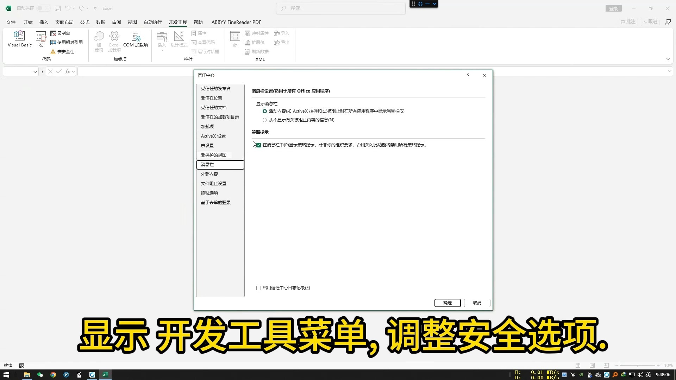The width and height of the screenshot is (676, 380).
Task: Select 受保护的视图 category
Action: [220, 155]
